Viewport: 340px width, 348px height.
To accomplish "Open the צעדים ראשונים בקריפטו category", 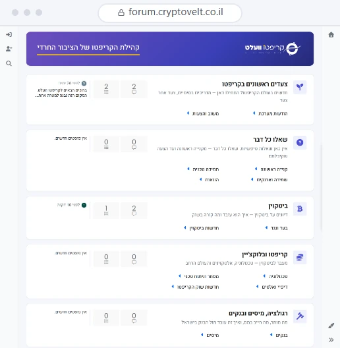I will coord(255,84).
